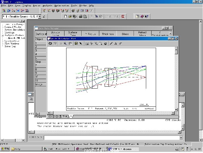Click the context help arrow icon
The height and width of the screenshot is (153, 203).
tap(146, 17)
